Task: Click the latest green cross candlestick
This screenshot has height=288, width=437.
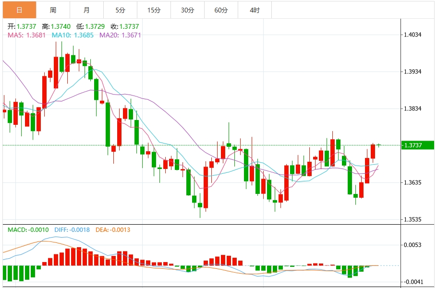Action: [378, 145]
